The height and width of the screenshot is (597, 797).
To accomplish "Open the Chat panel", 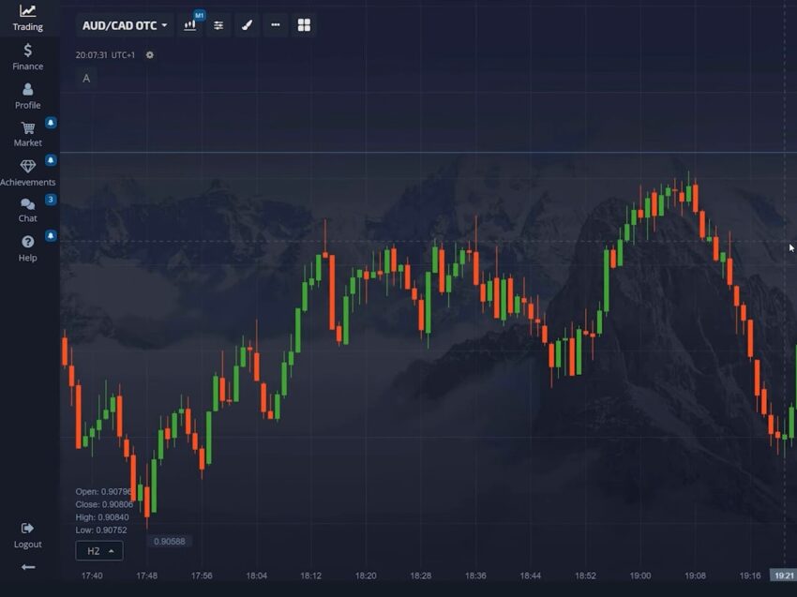I will coord(27,210).
